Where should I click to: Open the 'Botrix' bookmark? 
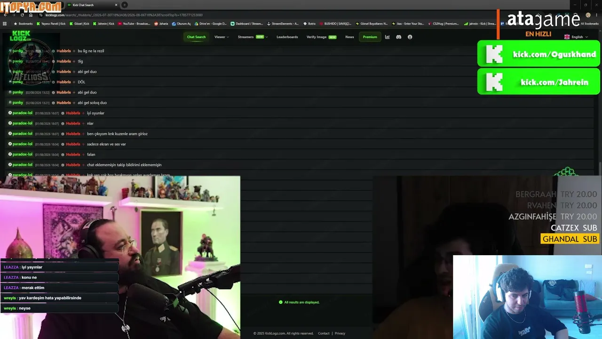[x=309, y=24]
